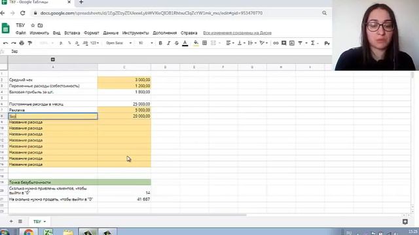Viewport: 419px width, 235px height.
Task: Format selected cell as currency
Action: [61, 43]
